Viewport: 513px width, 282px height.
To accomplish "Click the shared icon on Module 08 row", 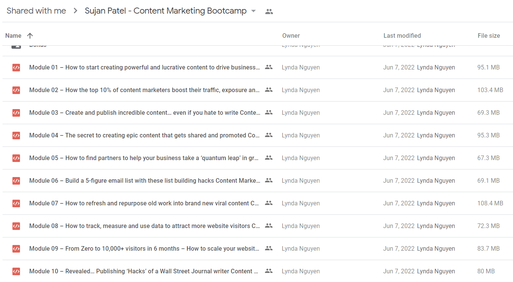I will point(269,226).
